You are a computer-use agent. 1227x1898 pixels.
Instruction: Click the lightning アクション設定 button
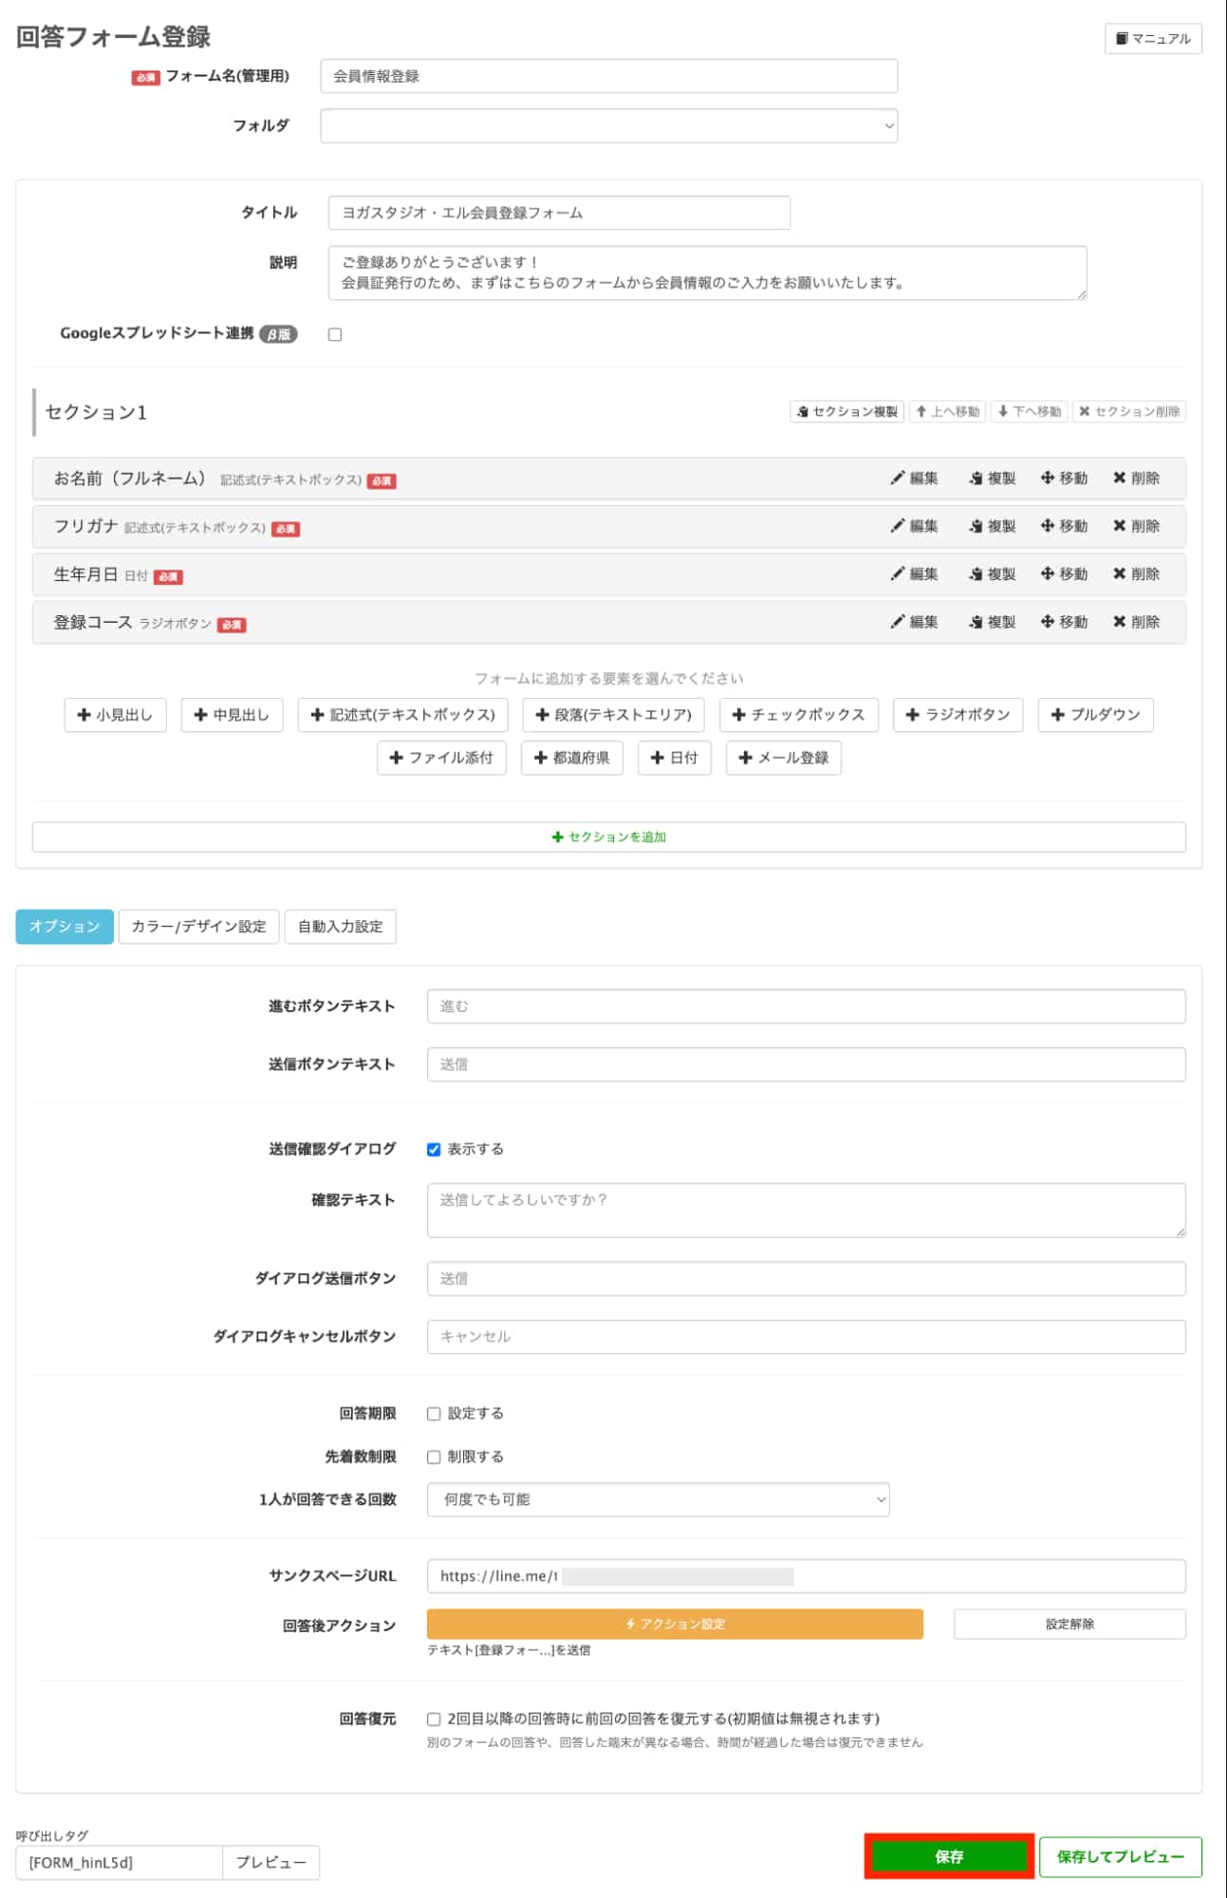click(x=675, y=1624)
